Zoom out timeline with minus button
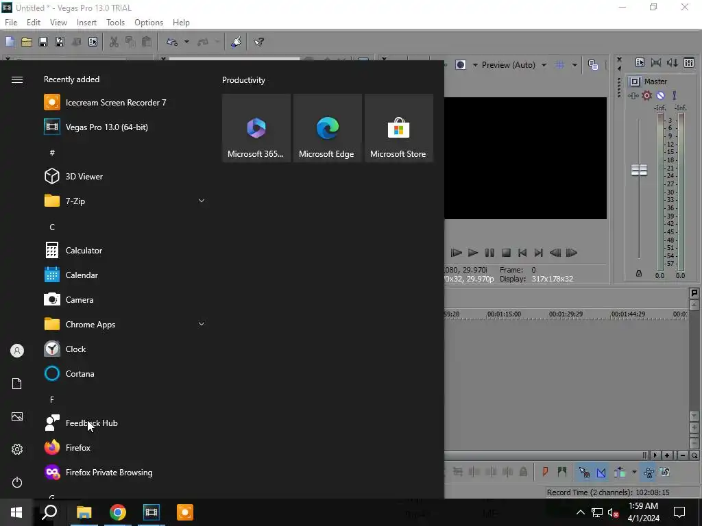 [x=682, y=455]
